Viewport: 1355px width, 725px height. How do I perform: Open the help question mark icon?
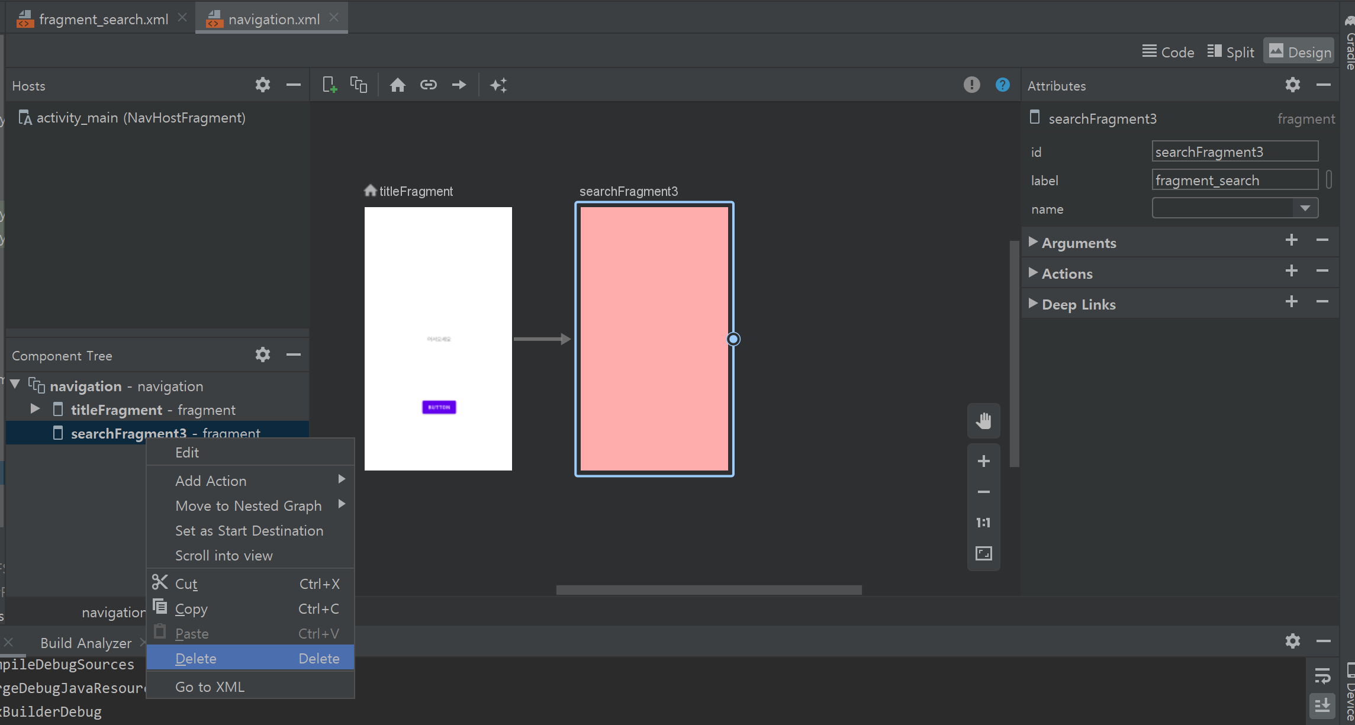[x=1002, y=85]
